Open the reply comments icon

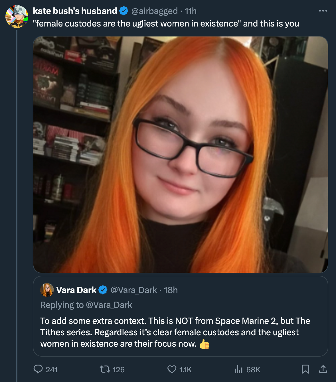pyautogui.click(x=38, y=369)
